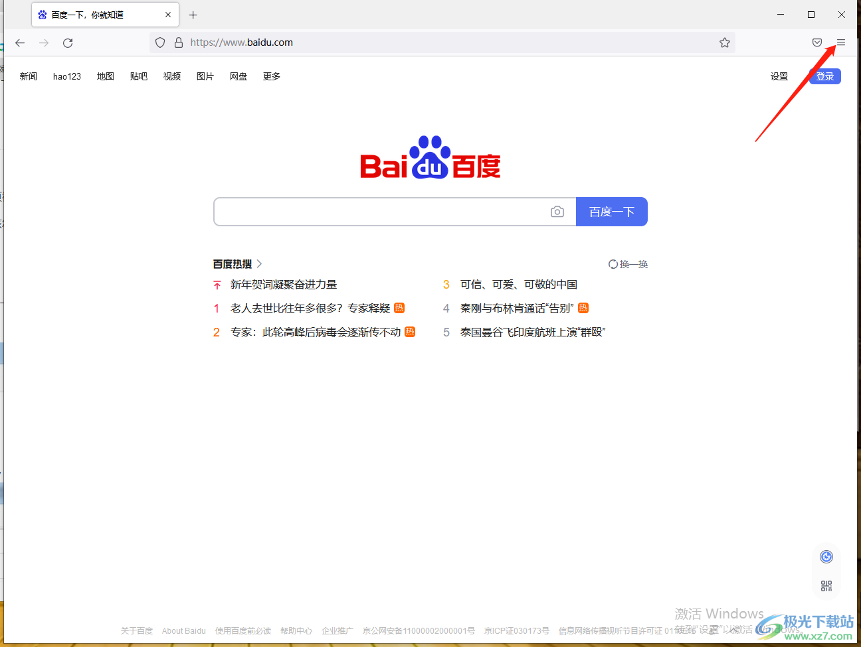Go back to the previous page
The height and width of the screenshot is (647, 861).
20,42
